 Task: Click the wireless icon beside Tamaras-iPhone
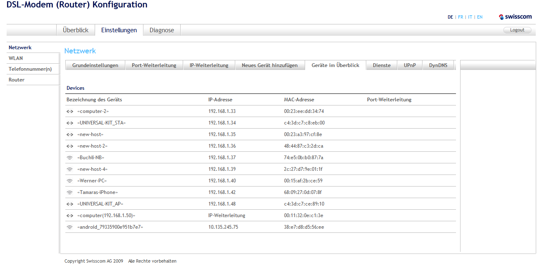click(x=69, y=192)
